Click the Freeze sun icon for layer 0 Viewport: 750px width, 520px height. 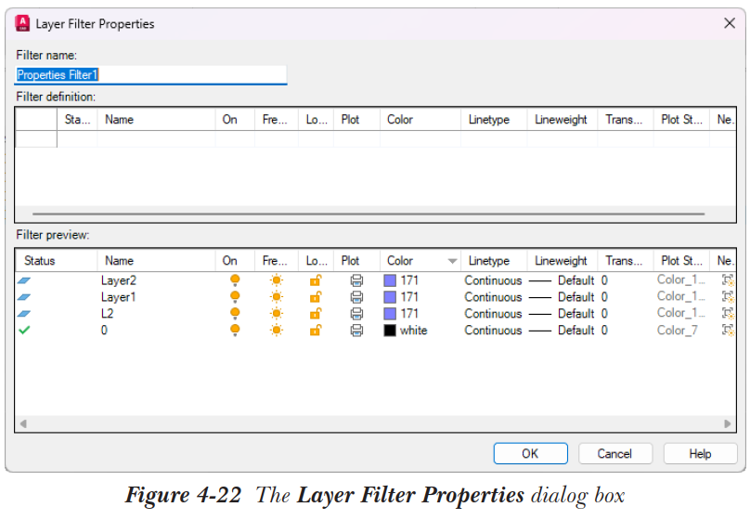click(277, 330)
